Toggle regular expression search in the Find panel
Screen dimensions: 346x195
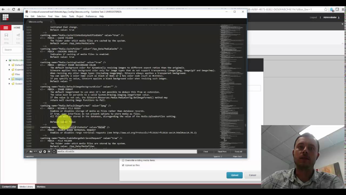[27, 151]
